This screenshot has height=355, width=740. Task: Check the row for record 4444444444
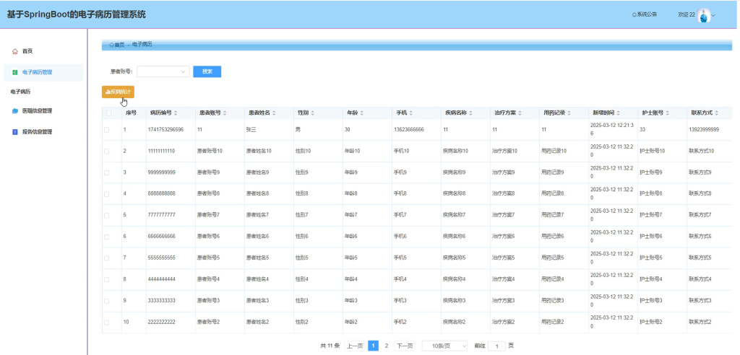click(x=107, y=279)
